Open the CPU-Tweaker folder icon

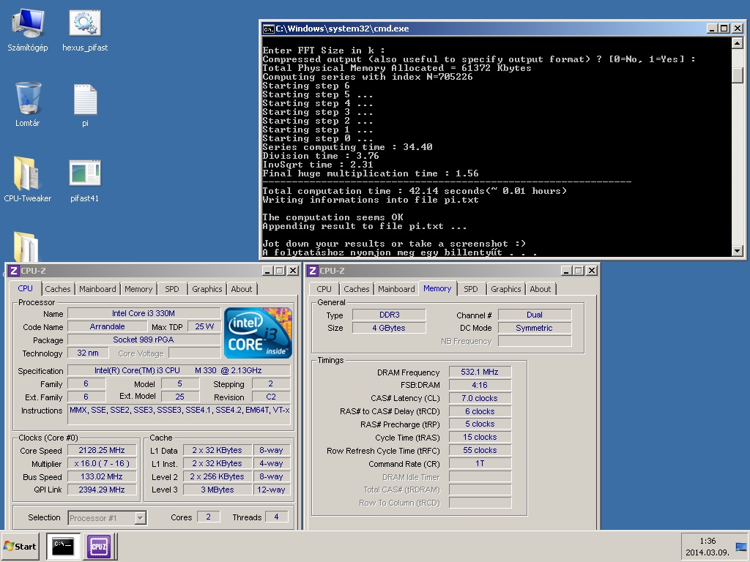(27, 179)
